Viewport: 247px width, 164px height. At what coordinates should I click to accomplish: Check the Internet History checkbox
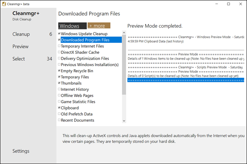(59, 89)
